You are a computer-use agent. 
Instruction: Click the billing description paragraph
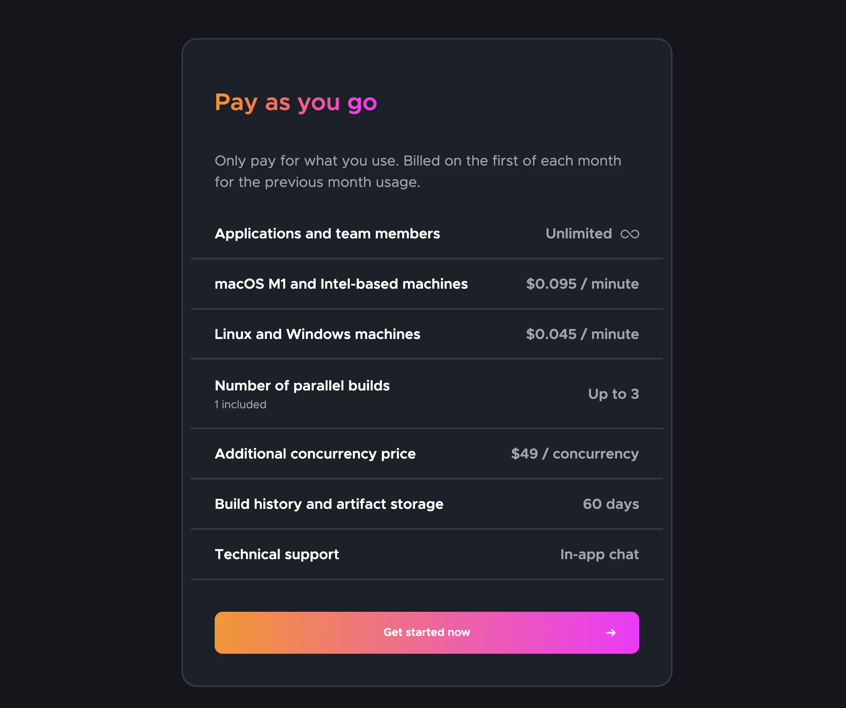pyautogui.click(x=418, y=171)
